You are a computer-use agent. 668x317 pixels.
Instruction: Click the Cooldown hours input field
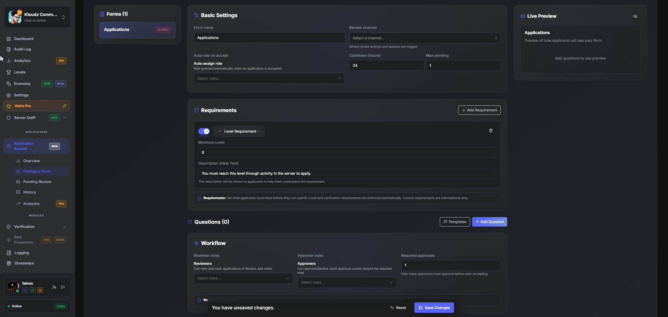[x=387, y=65]
